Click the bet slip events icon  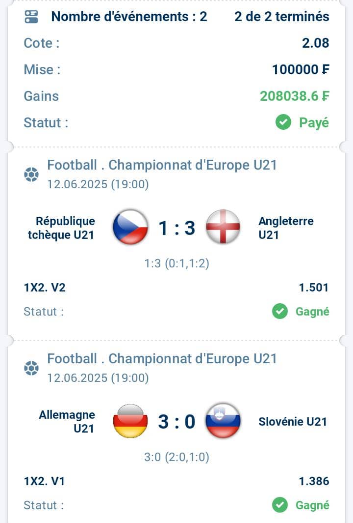coord(31,17)
